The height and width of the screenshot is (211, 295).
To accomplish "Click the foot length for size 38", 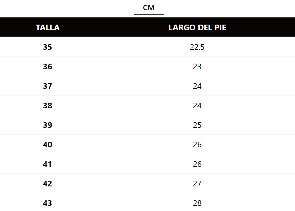I will 197,106.
